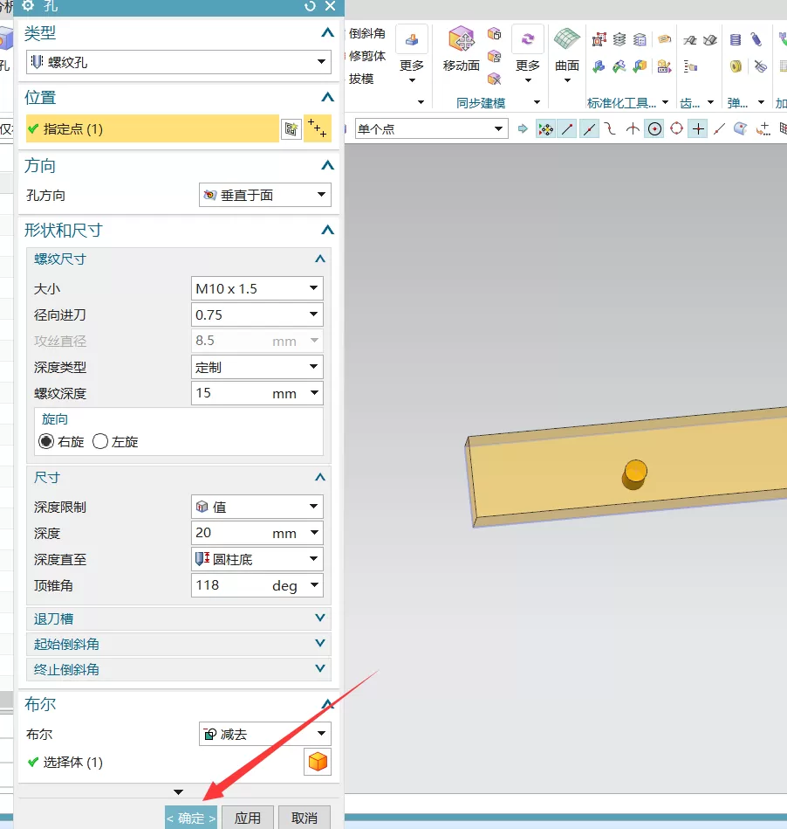Click the 取消 cancel button
The image size is (787, 829).
pyautogui.click(x=305, y=818)
